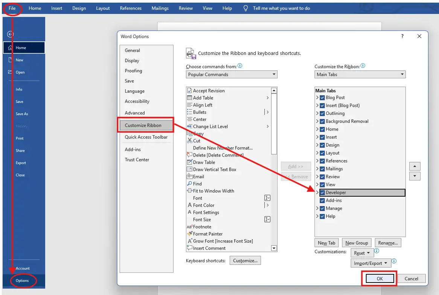Click the Rename button
This screenshot has width=439, height=295.
(x=388, y=242)
